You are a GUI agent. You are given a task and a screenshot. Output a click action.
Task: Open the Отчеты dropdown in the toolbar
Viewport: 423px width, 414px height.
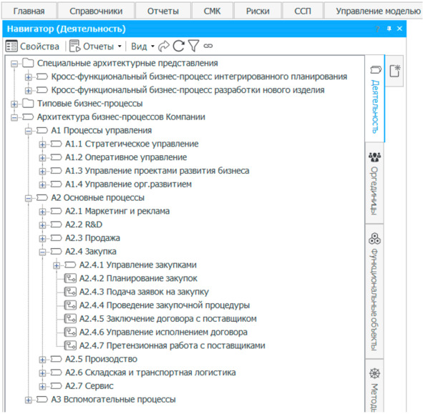pos(96,46)
